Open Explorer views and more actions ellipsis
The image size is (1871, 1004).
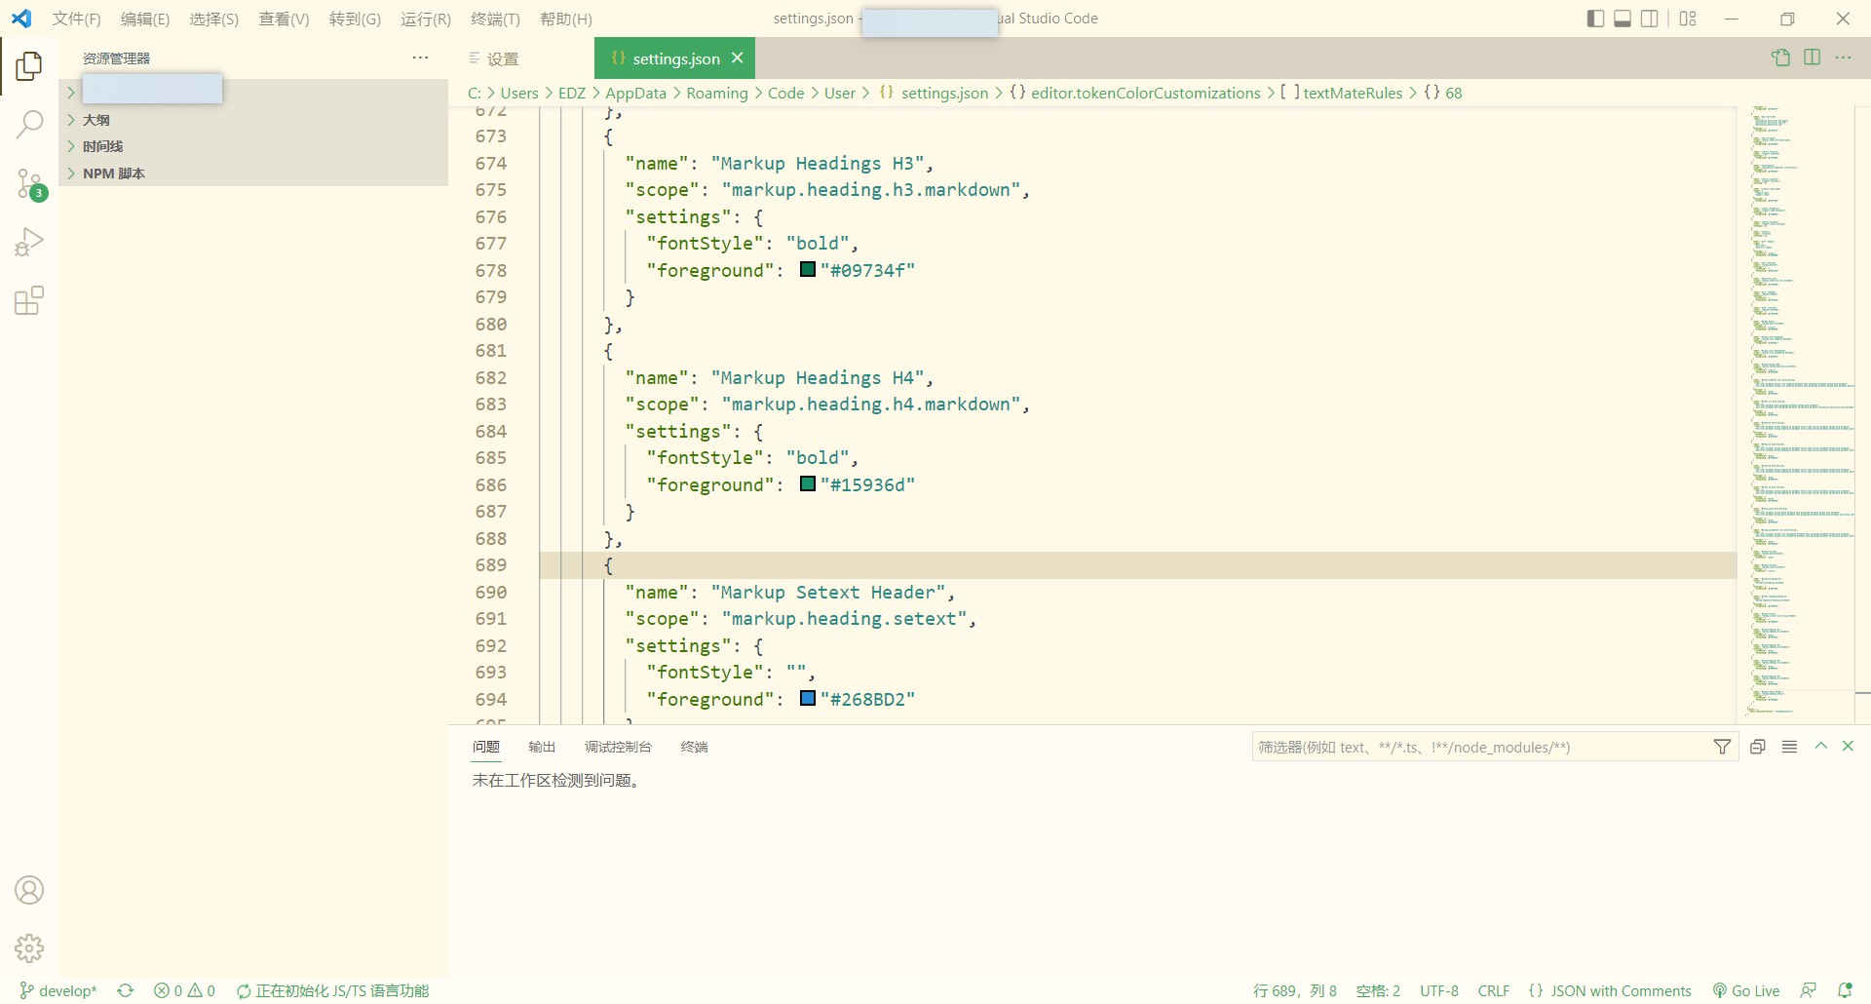tap(420, 58)
